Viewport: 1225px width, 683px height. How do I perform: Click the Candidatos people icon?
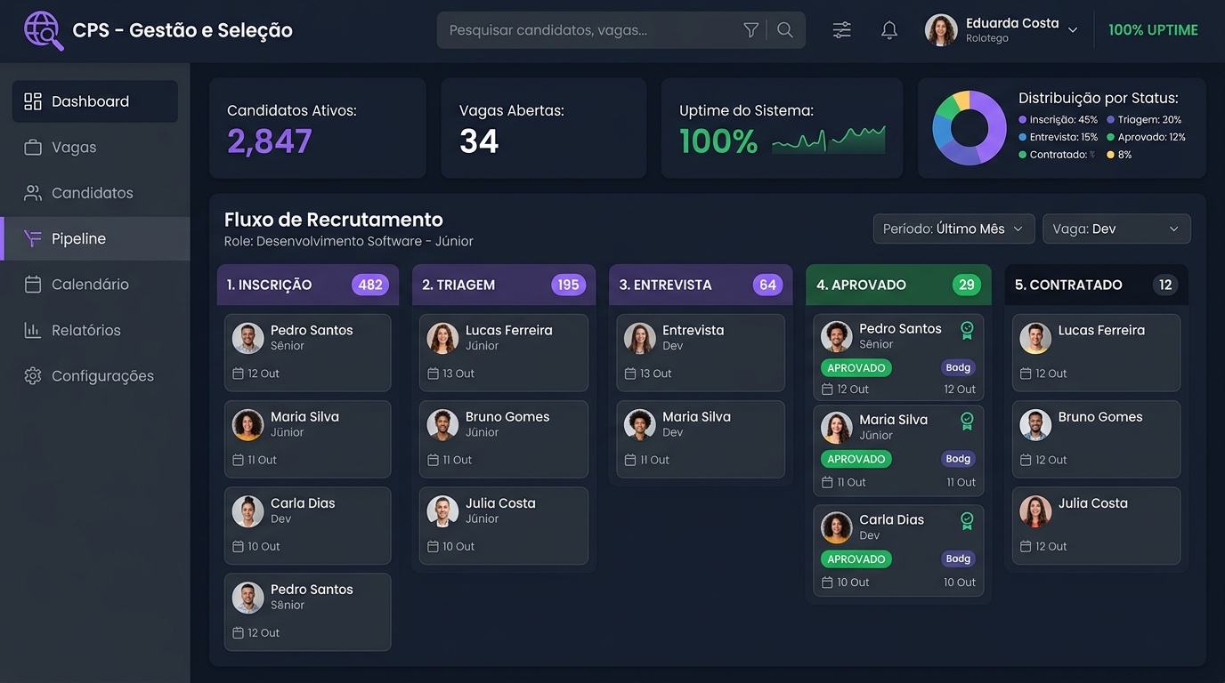tap(33, 193)
